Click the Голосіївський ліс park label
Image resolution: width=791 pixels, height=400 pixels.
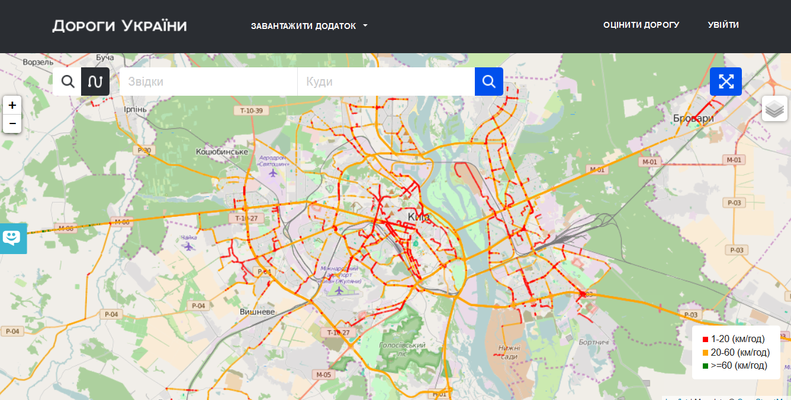(403, 349)
